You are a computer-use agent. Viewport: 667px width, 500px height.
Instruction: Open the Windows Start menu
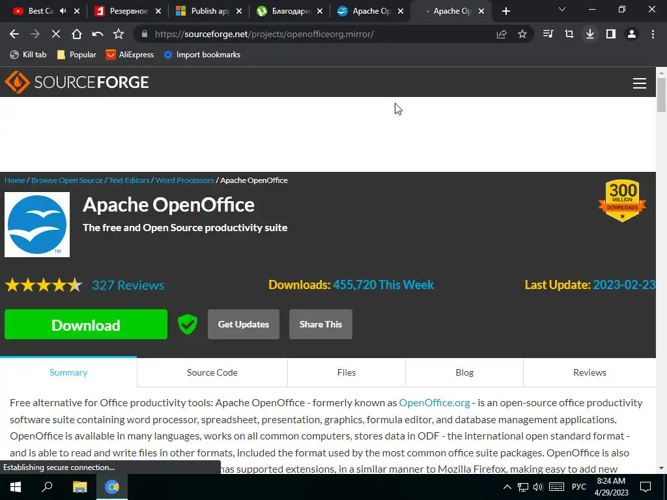pyautogui.click(x=16, y=487)
